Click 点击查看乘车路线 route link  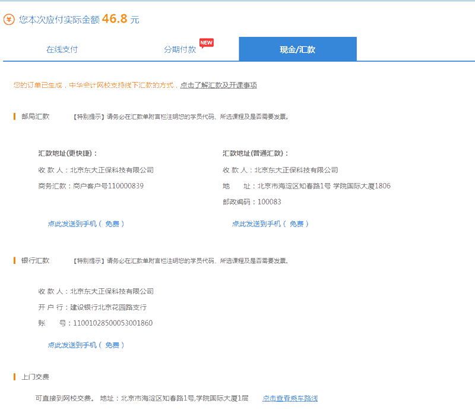(290, 398)
